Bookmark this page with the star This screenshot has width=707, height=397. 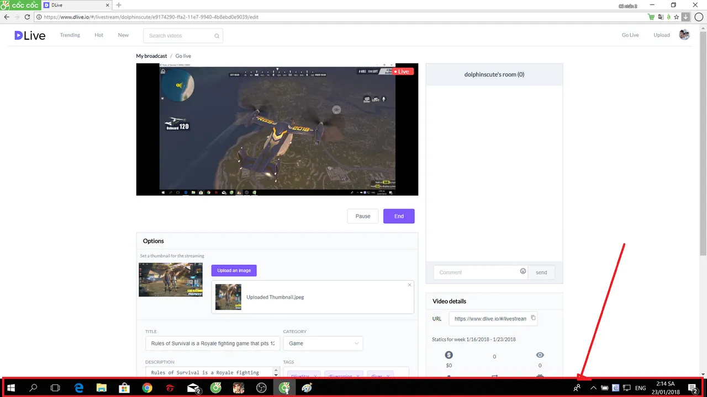click(676, 17)
